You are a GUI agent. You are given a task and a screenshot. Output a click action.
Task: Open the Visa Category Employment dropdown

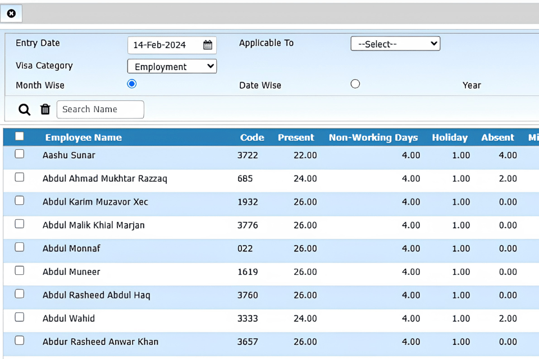[x=172, y=66]
